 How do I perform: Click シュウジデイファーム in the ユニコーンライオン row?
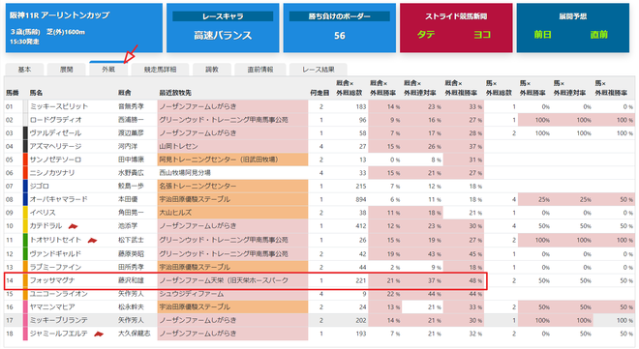click(232, 294)
